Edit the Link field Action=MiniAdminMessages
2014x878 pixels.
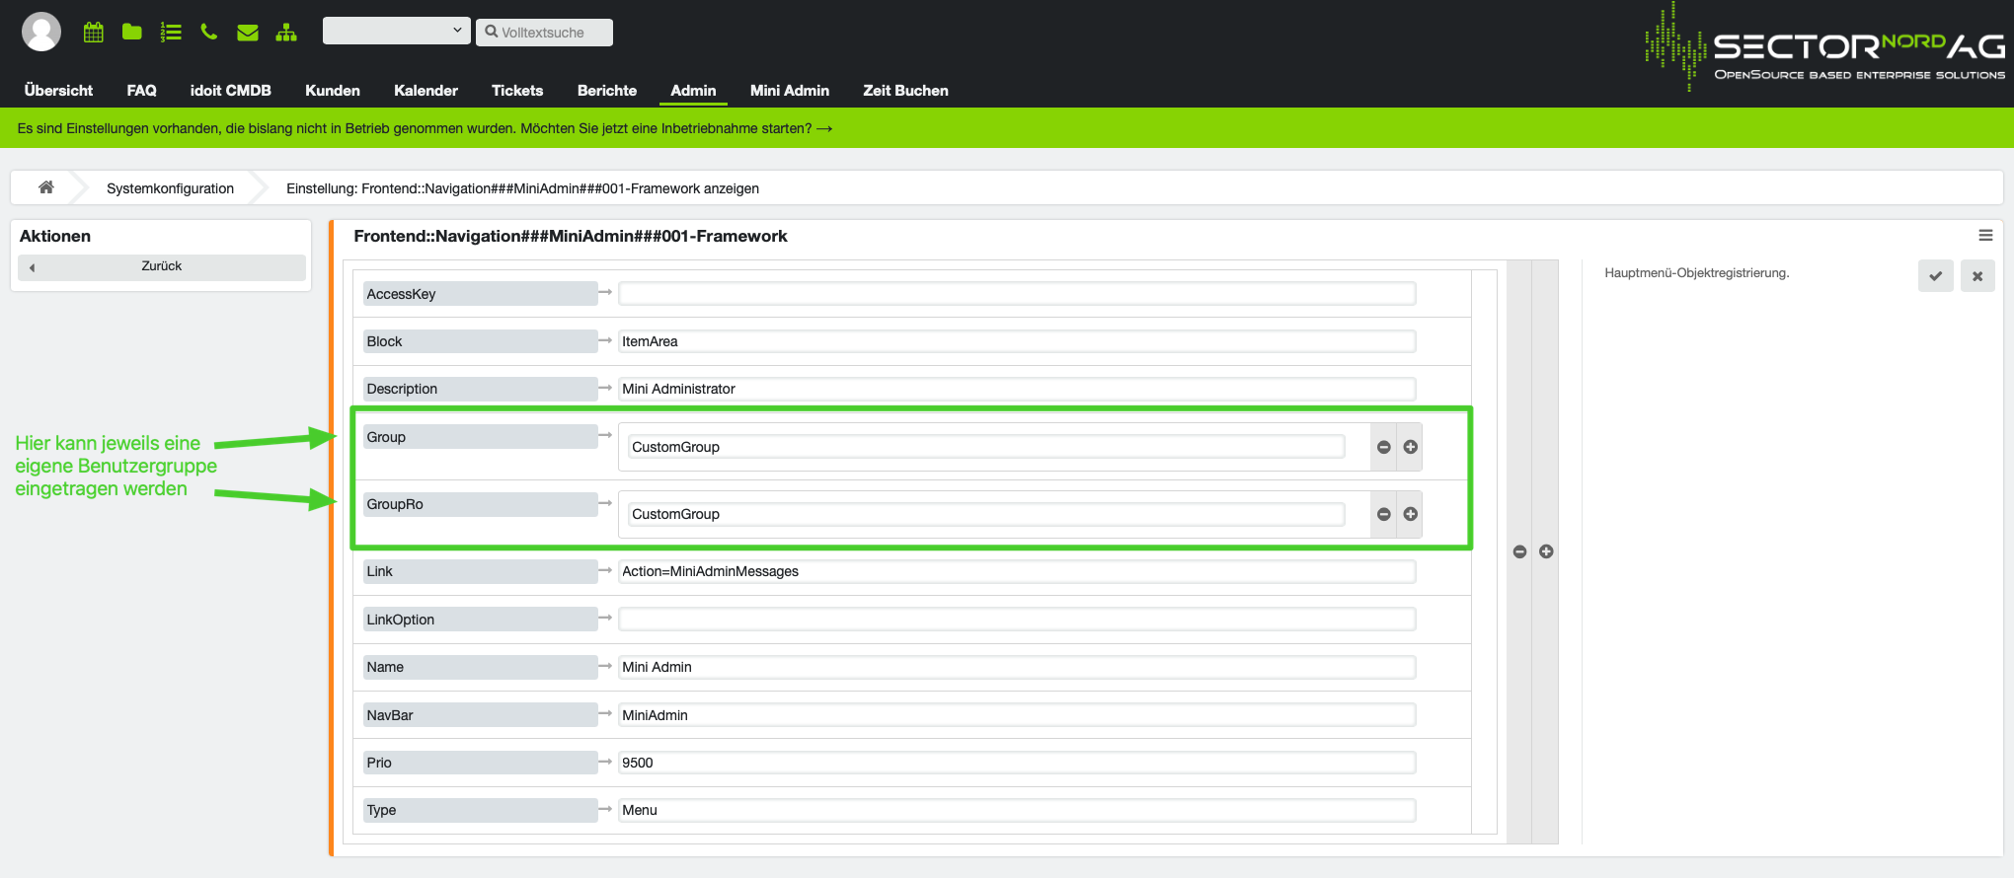point(1017,571)
